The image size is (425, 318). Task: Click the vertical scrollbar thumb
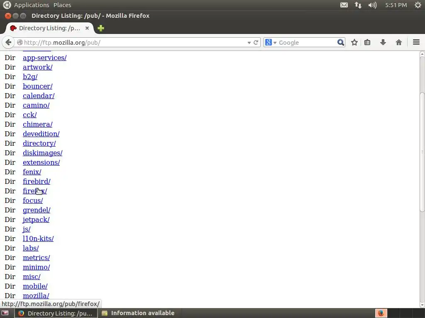[x=422, y=152]
